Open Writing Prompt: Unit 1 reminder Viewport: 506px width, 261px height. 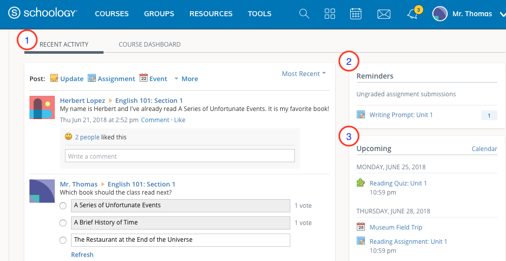(401, 115)
